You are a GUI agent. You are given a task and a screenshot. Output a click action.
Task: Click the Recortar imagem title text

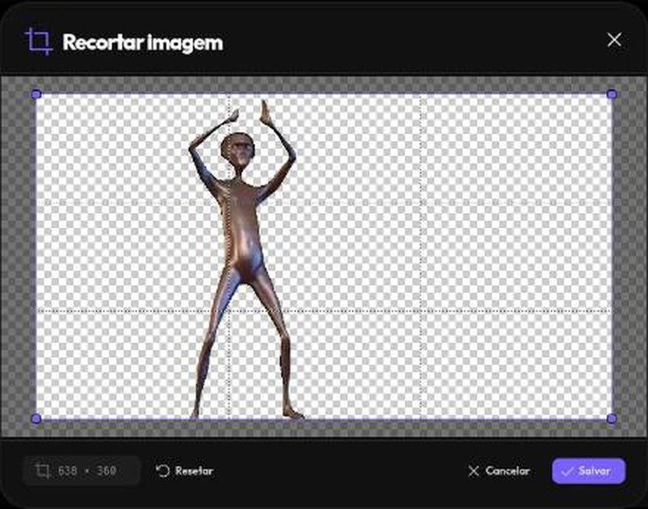tap(143, 43)
